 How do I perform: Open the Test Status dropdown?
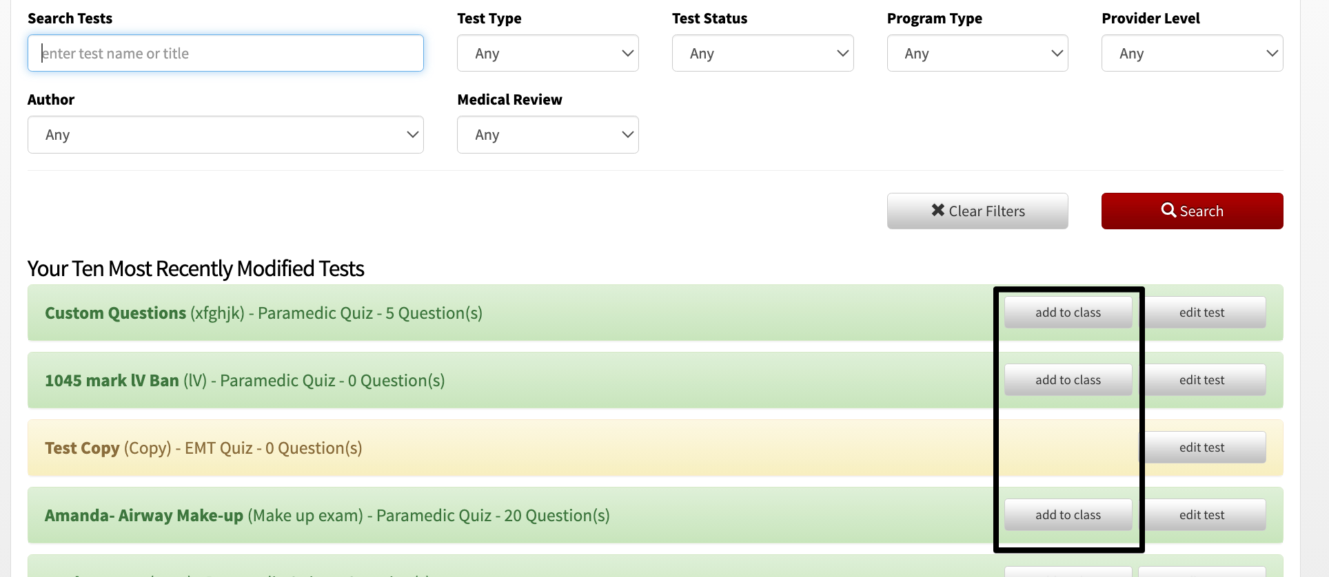[x=763, y=53]
